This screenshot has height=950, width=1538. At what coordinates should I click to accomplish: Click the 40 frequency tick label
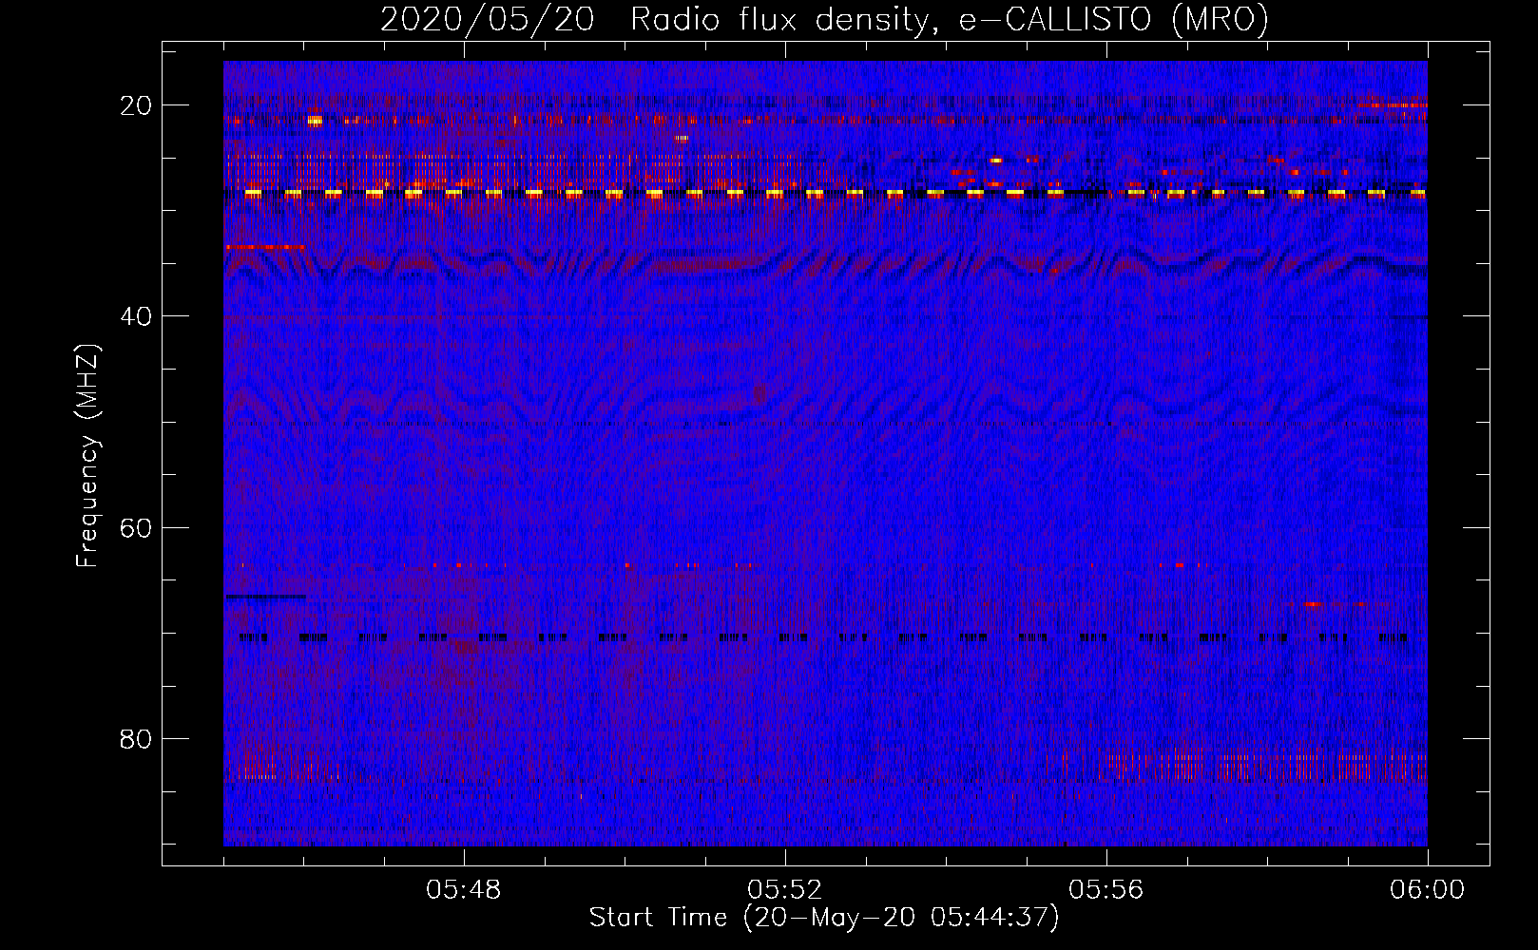coord(136,316)
